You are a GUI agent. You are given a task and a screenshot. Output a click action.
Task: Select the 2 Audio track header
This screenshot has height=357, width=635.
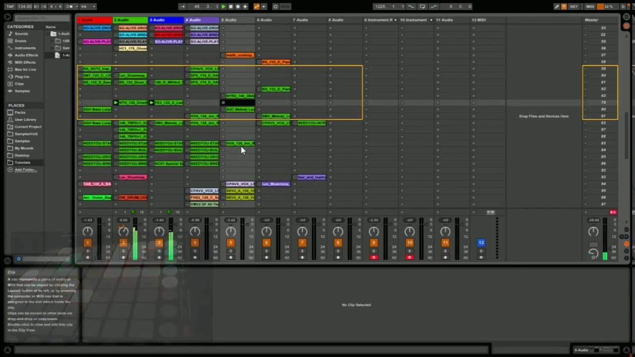pos(130,20)
